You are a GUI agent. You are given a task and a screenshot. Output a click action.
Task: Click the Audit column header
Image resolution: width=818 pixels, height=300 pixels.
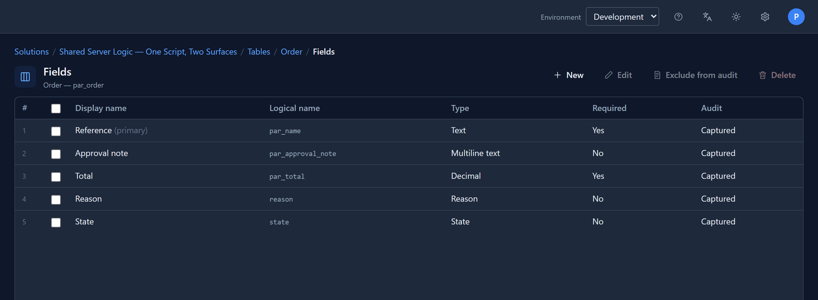[x=712, y=108]
